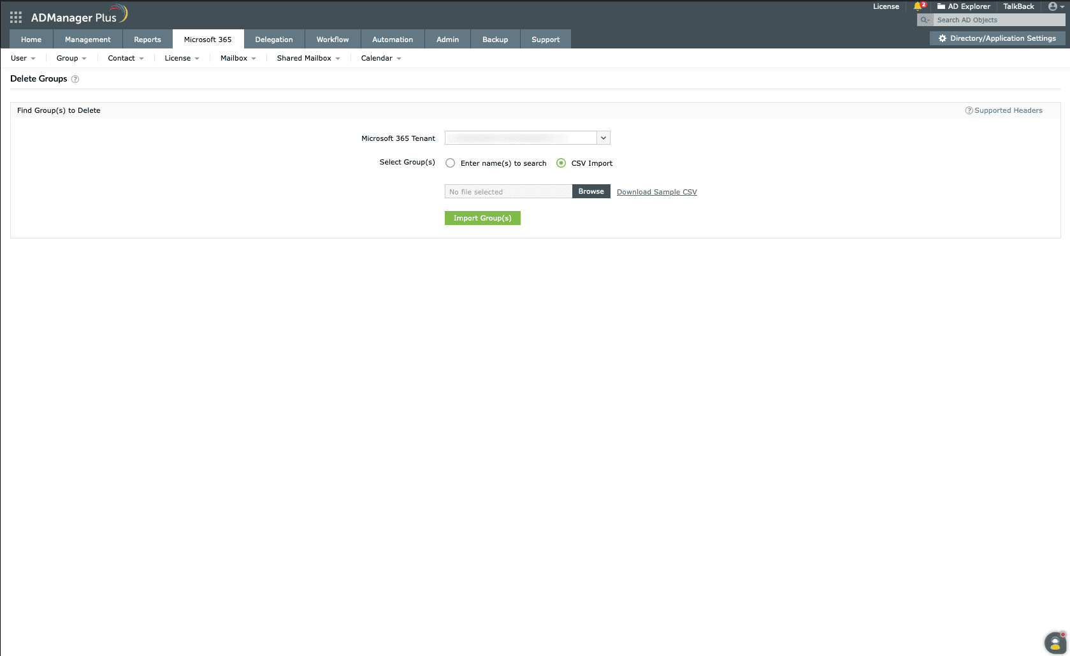Expand the Contact submenu
This screenshot has width=1070, height=656.
[x=126, y=59]
